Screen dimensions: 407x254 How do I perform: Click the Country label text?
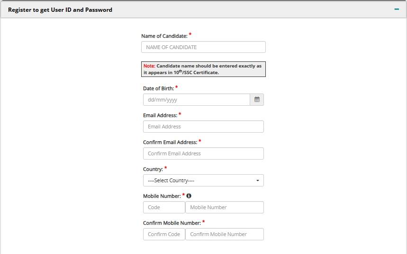click(153, 169)
